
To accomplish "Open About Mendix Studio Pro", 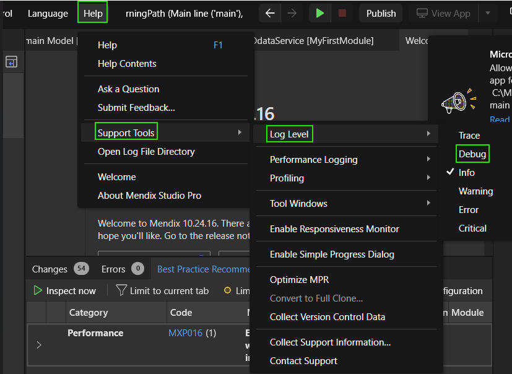I will [x=149, y=196].
